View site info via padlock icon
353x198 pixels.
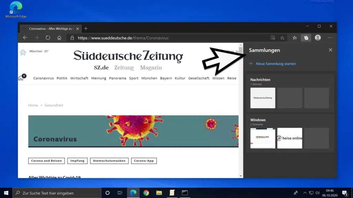pyautogui.click(x=72, y=38)
